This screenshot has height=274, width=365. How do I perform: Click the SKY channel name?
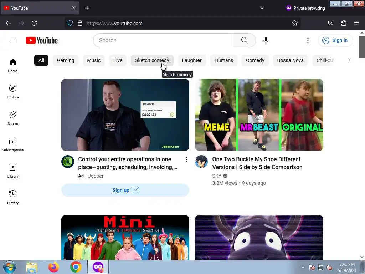click(x=217, y=176)
